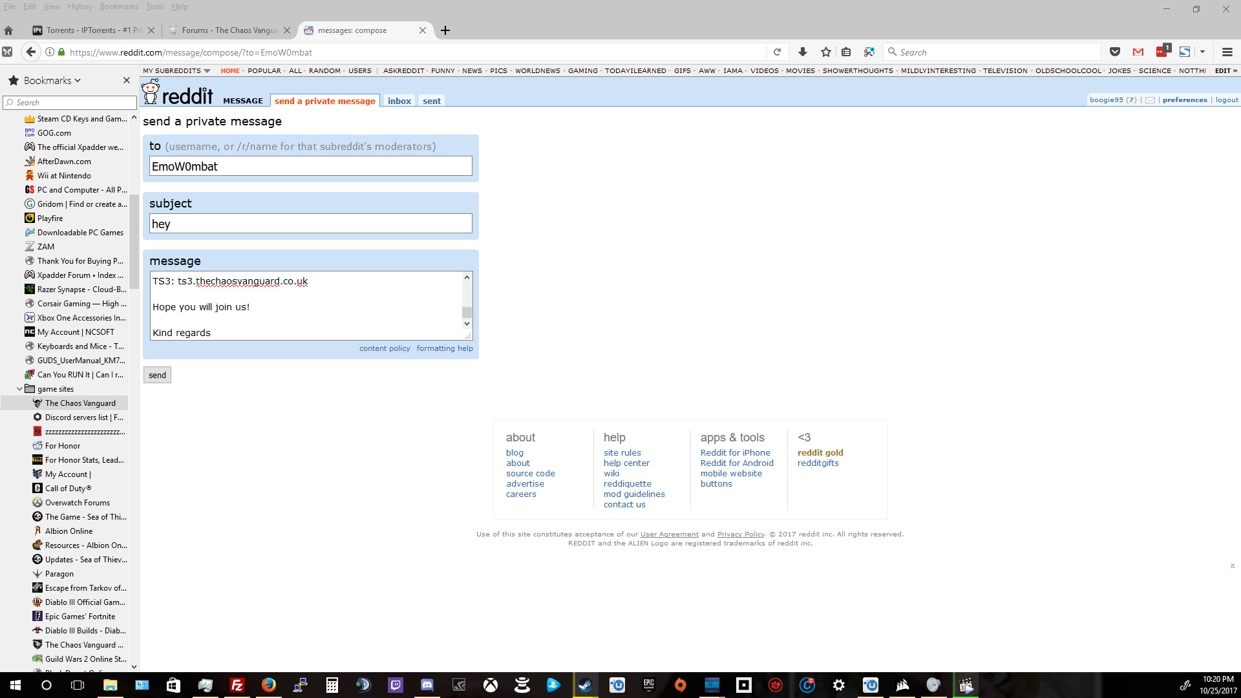Open the History menu
Screen dimensions: 1241x698
(80, 6)
